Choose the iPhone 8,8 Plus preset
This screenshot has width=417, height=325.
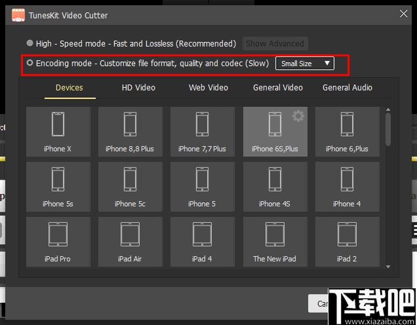click(x=130, y=132)
